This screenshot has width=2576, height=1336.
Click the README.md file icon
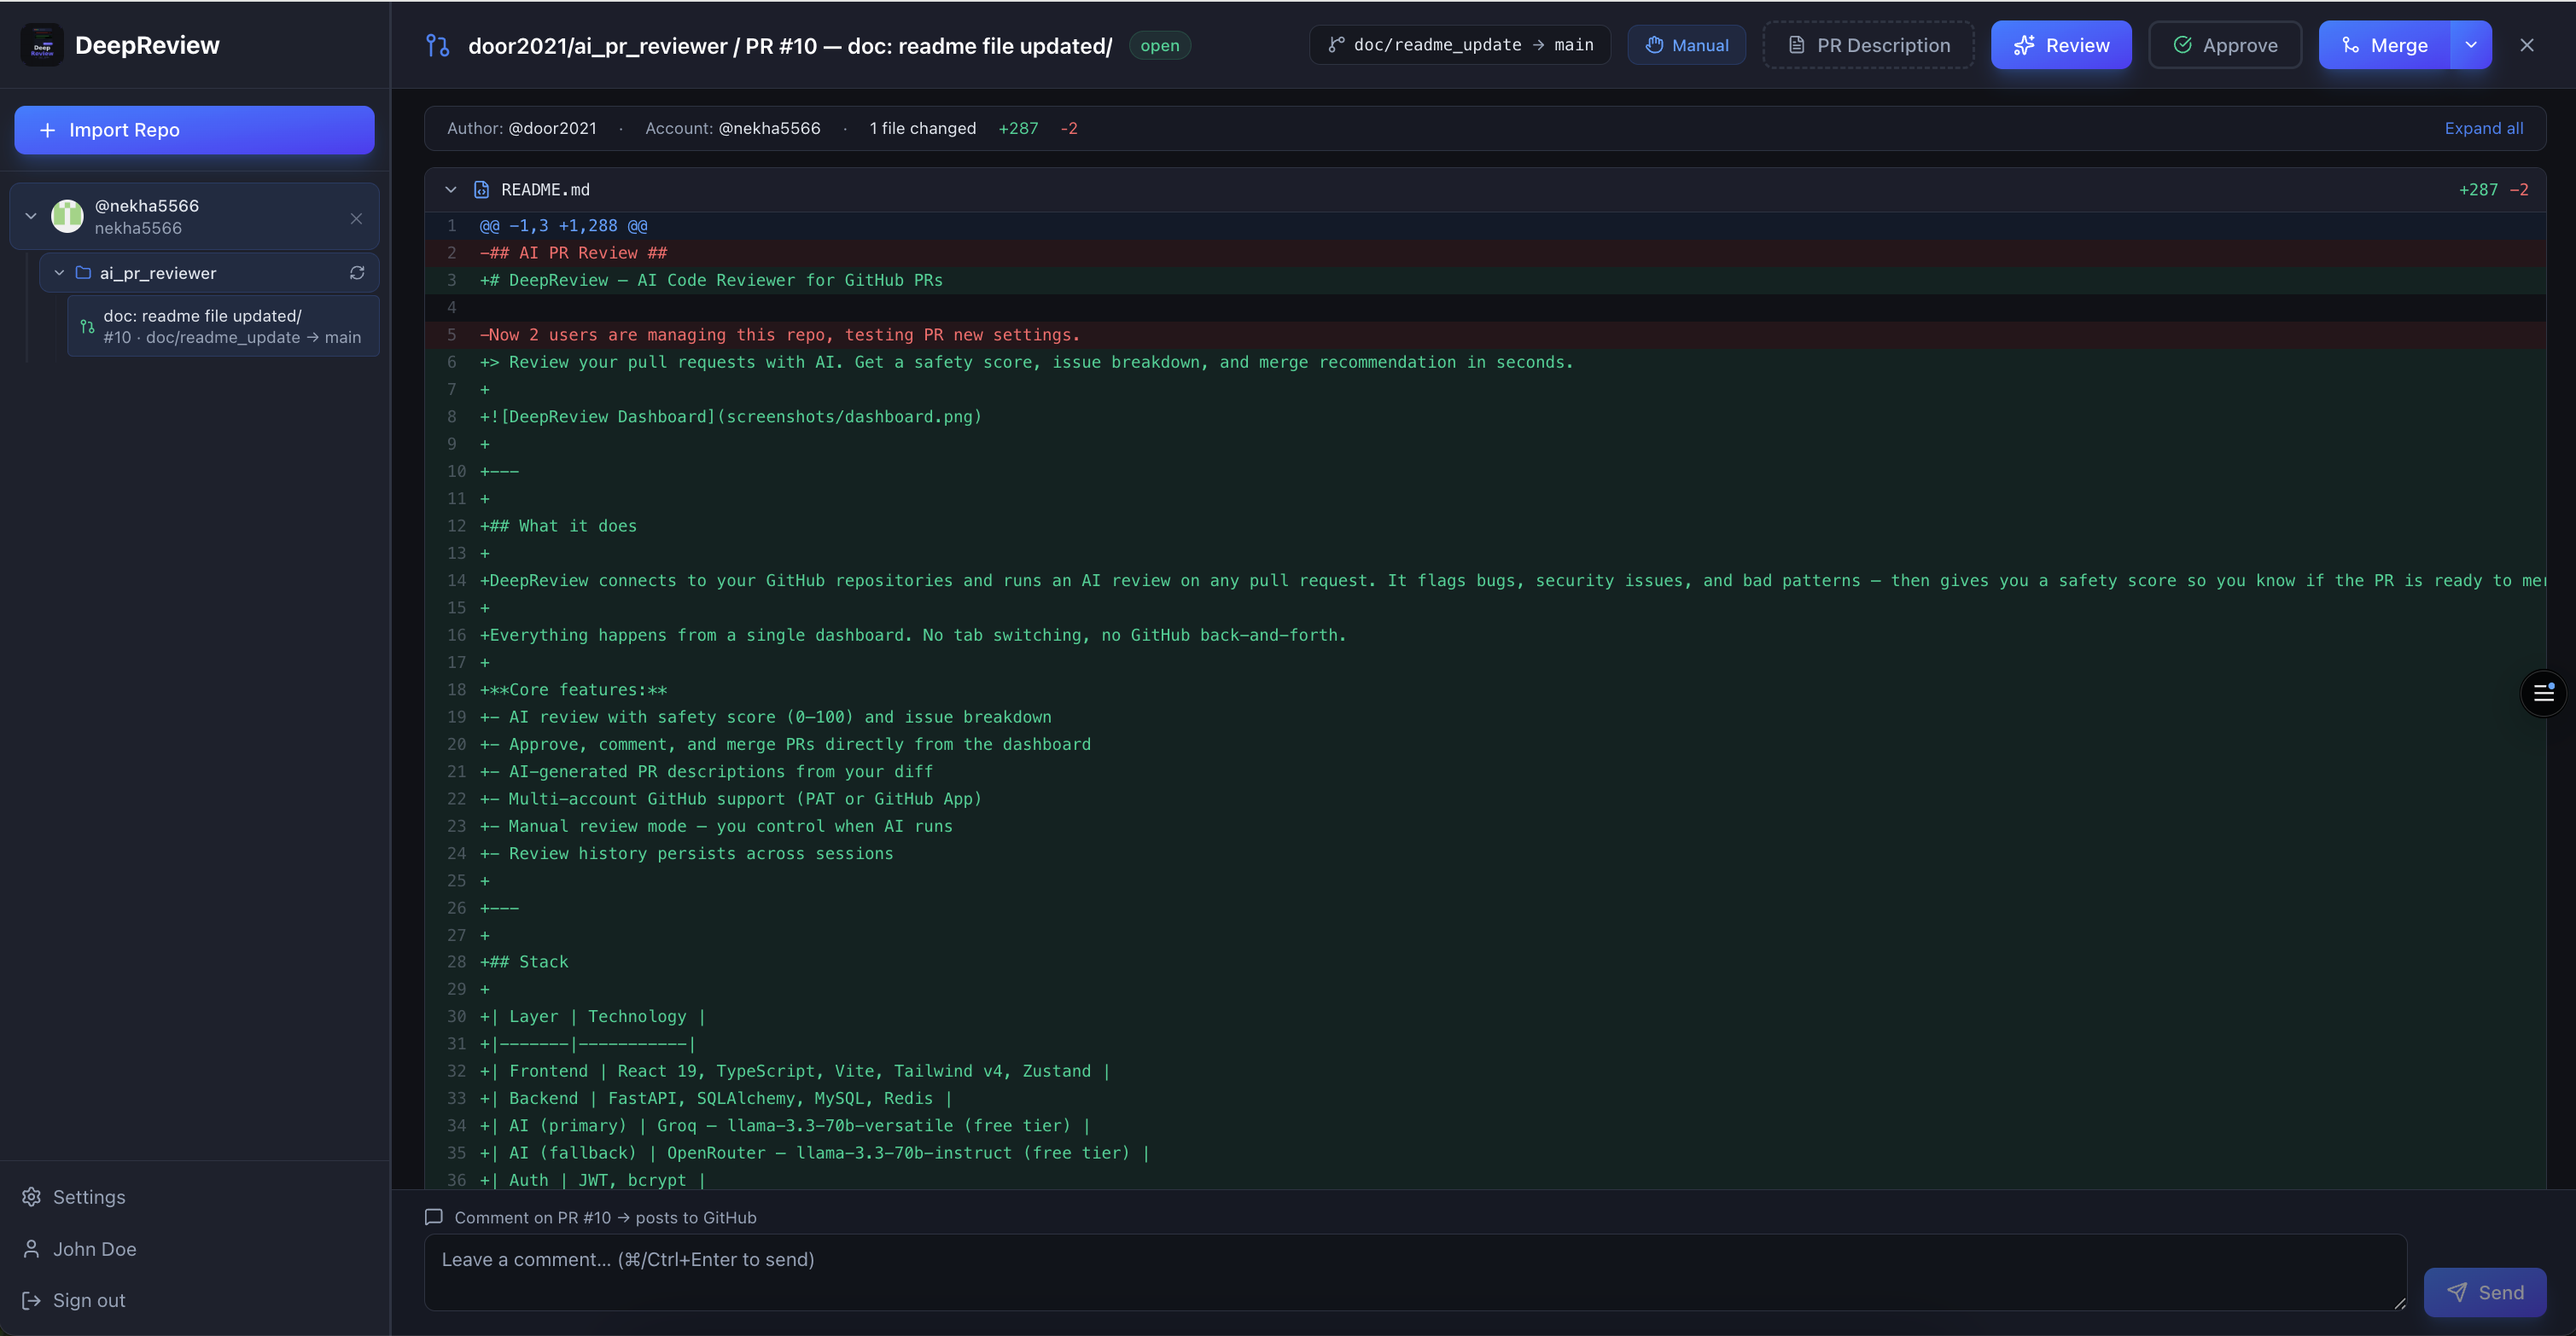point(481,190)
